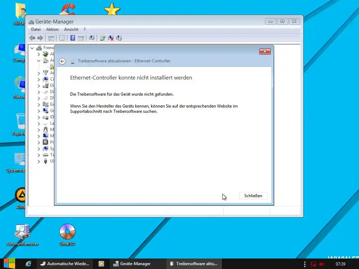
Task: Switch to Automatische Wiede... taskbar item
Action: tap(65, 264)
